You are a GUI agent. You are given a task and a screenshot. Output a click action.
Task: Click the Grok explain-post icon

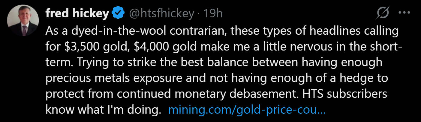coord(383,14)
